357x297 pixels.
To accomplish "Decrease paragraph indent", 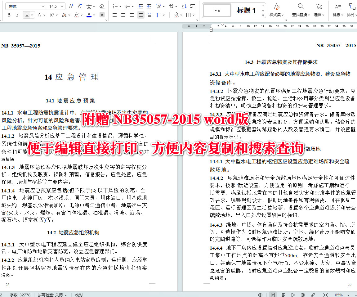I will click(141, 7).
